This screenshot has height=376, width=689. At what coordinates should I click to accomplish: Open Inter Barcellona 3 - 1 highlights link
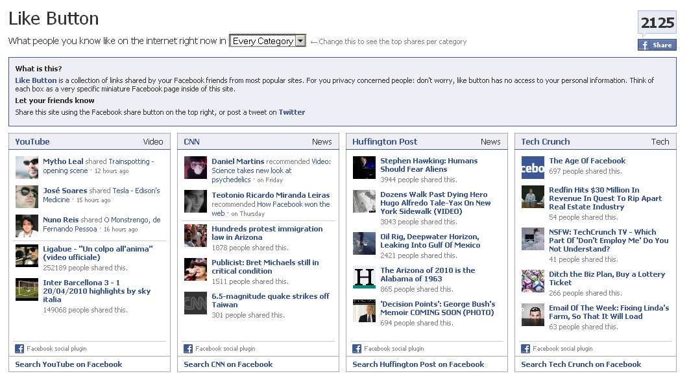[97, 291]
